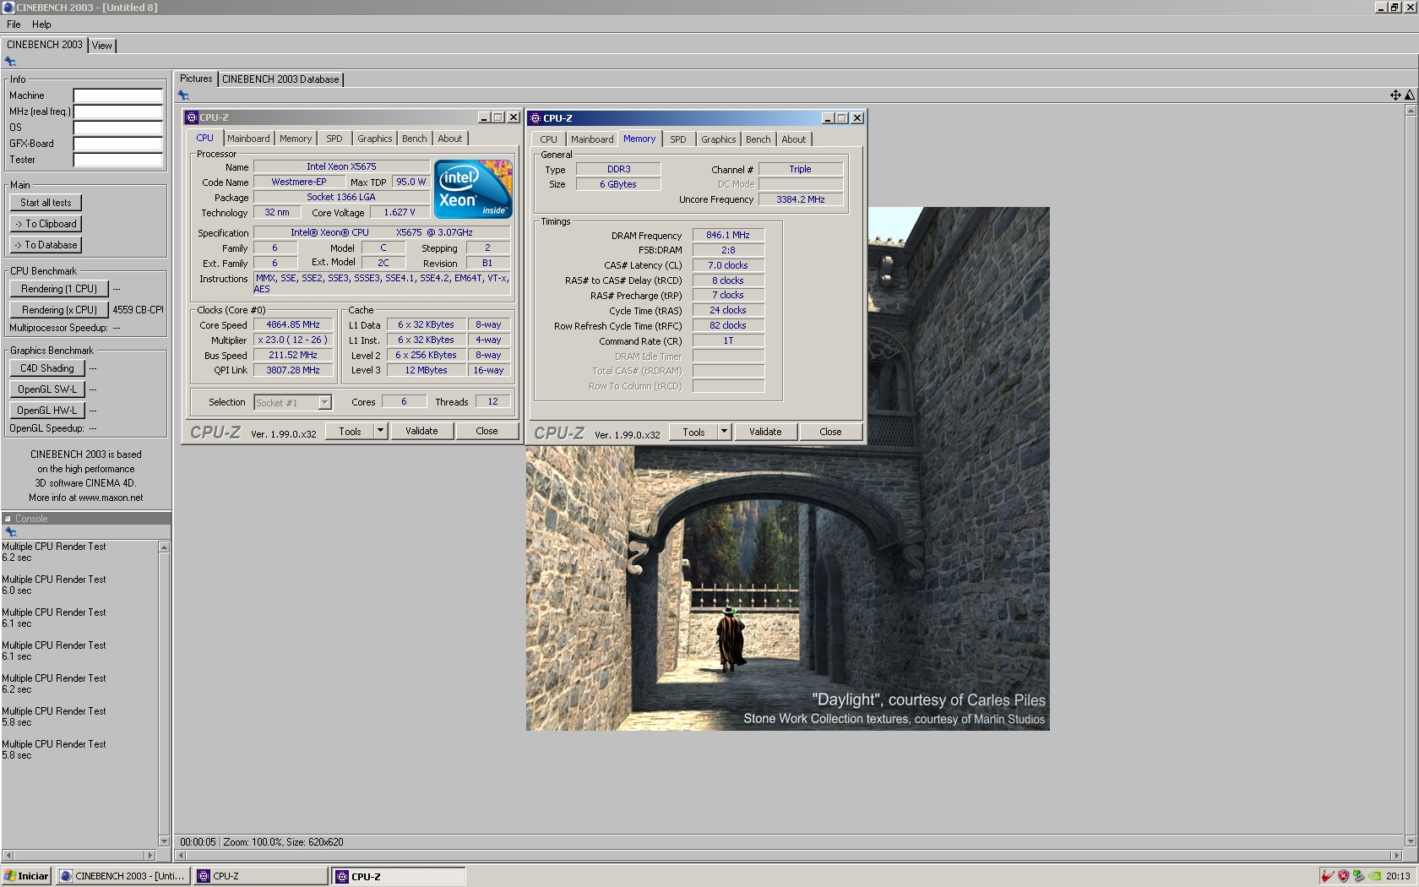The image size is (1419, 887).
Task: Open About tab in left CPU-Z window
Action: [x=450, y=139]
